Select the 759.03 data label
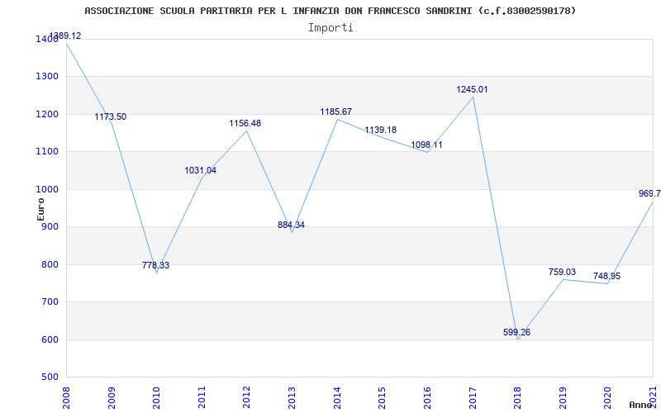The image size is (661, 413). tap(562, 273)
